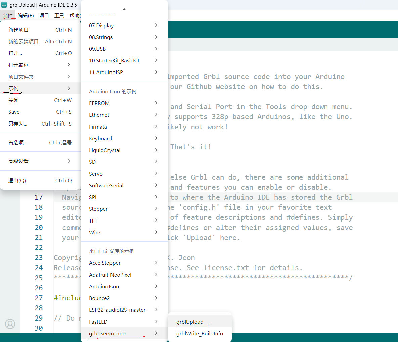Expand 10.StarterKit_BasicKit examples
Viewport: 398px width, 342px height.
point(124,61)
